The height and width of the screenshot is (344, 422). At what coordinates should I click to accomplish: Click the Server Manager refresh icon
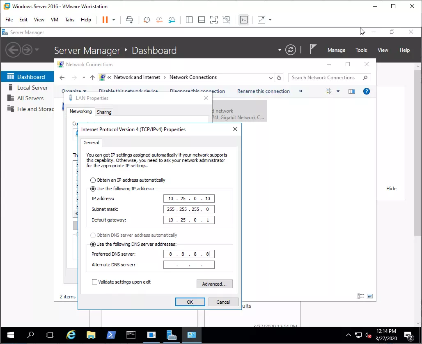(291, 50)
